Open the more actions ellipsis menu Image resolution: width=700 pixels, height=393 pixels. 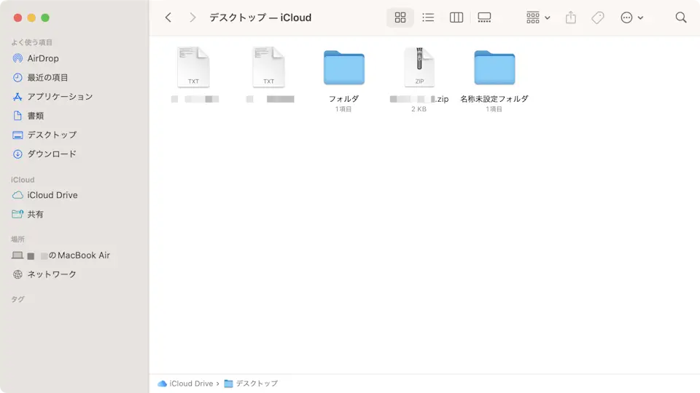point(631,17)
